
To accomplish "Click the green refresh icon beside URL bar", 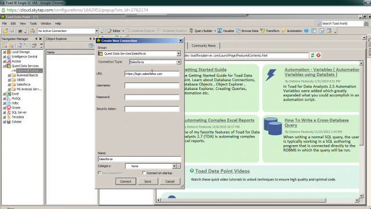I will coord(312,55).
